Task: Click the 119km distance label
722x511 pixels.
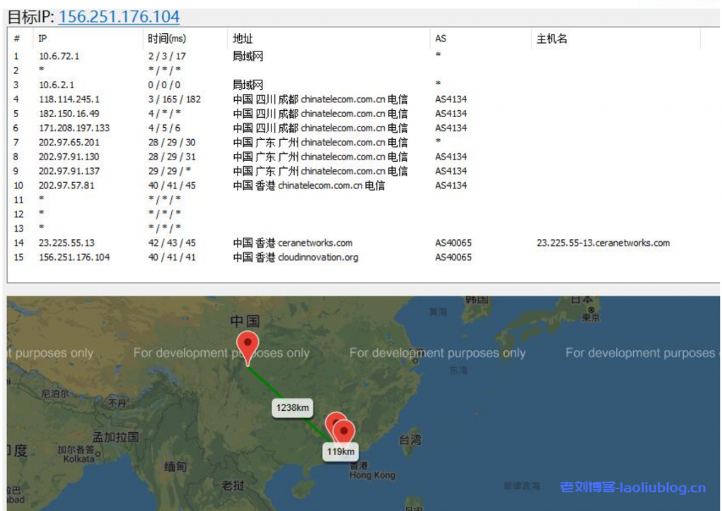Action: [340, 452]
